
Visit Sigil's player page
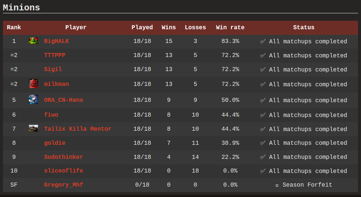(53, 70)
